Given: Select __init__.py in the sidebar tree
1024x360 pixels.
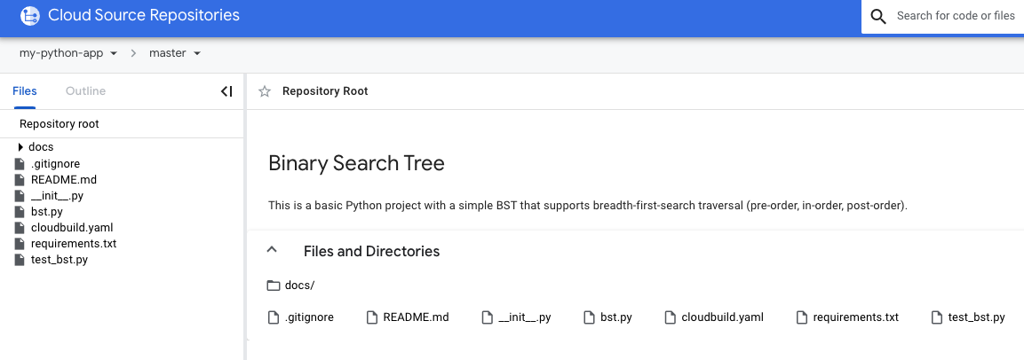Looking at the screenshot, I should pos(57,196).
